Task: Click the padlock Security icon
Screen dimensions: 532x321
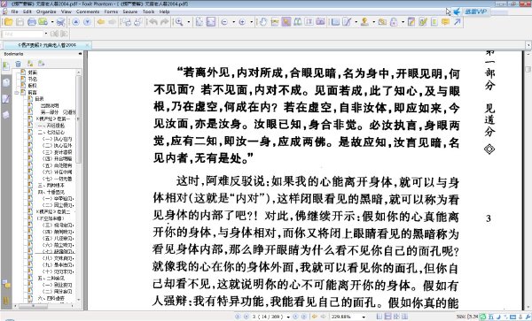Action: tap(394, 22)
